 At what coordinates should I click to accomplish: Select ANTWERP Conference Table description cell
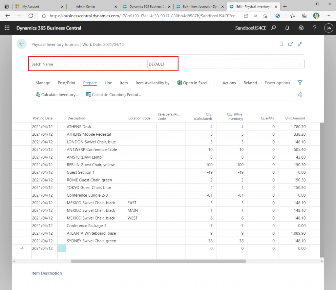pos(96,149)
